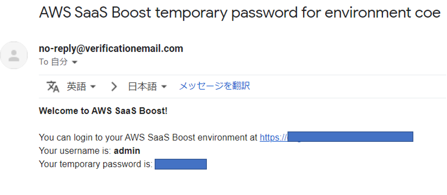Click the Welcome to AWS SaaS Boost heading

point(103,110)
